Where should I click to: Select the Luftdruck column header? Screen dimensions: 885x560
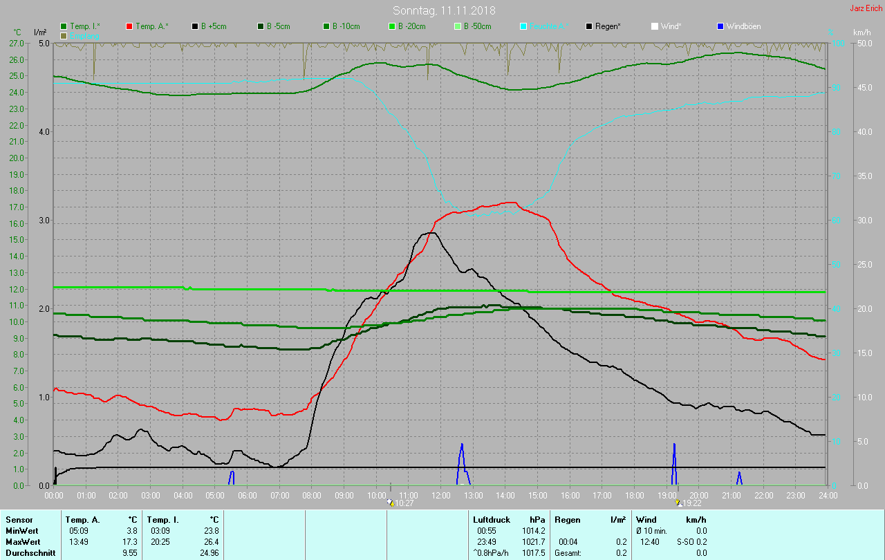[x=491, y=519]
